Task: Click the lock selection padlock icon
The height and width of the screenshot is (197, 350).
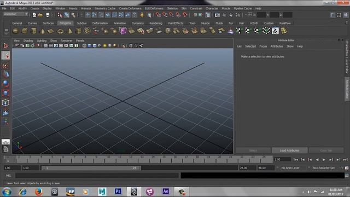Action: click(x=142, y=15)
